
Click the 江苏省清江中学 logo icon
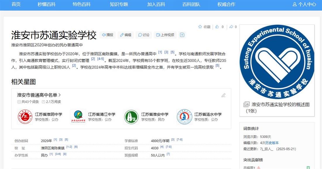pos(78,117)
